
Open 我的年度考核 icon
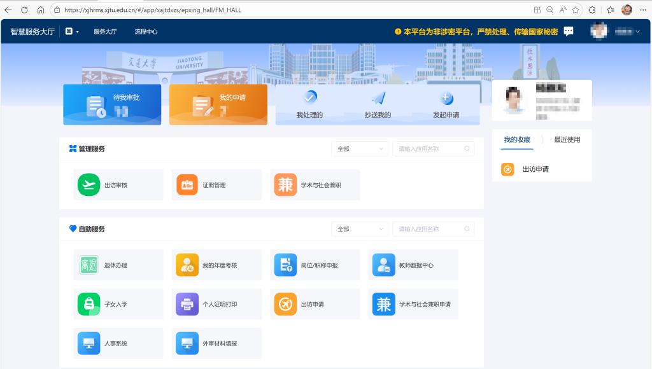pos(187,265)
